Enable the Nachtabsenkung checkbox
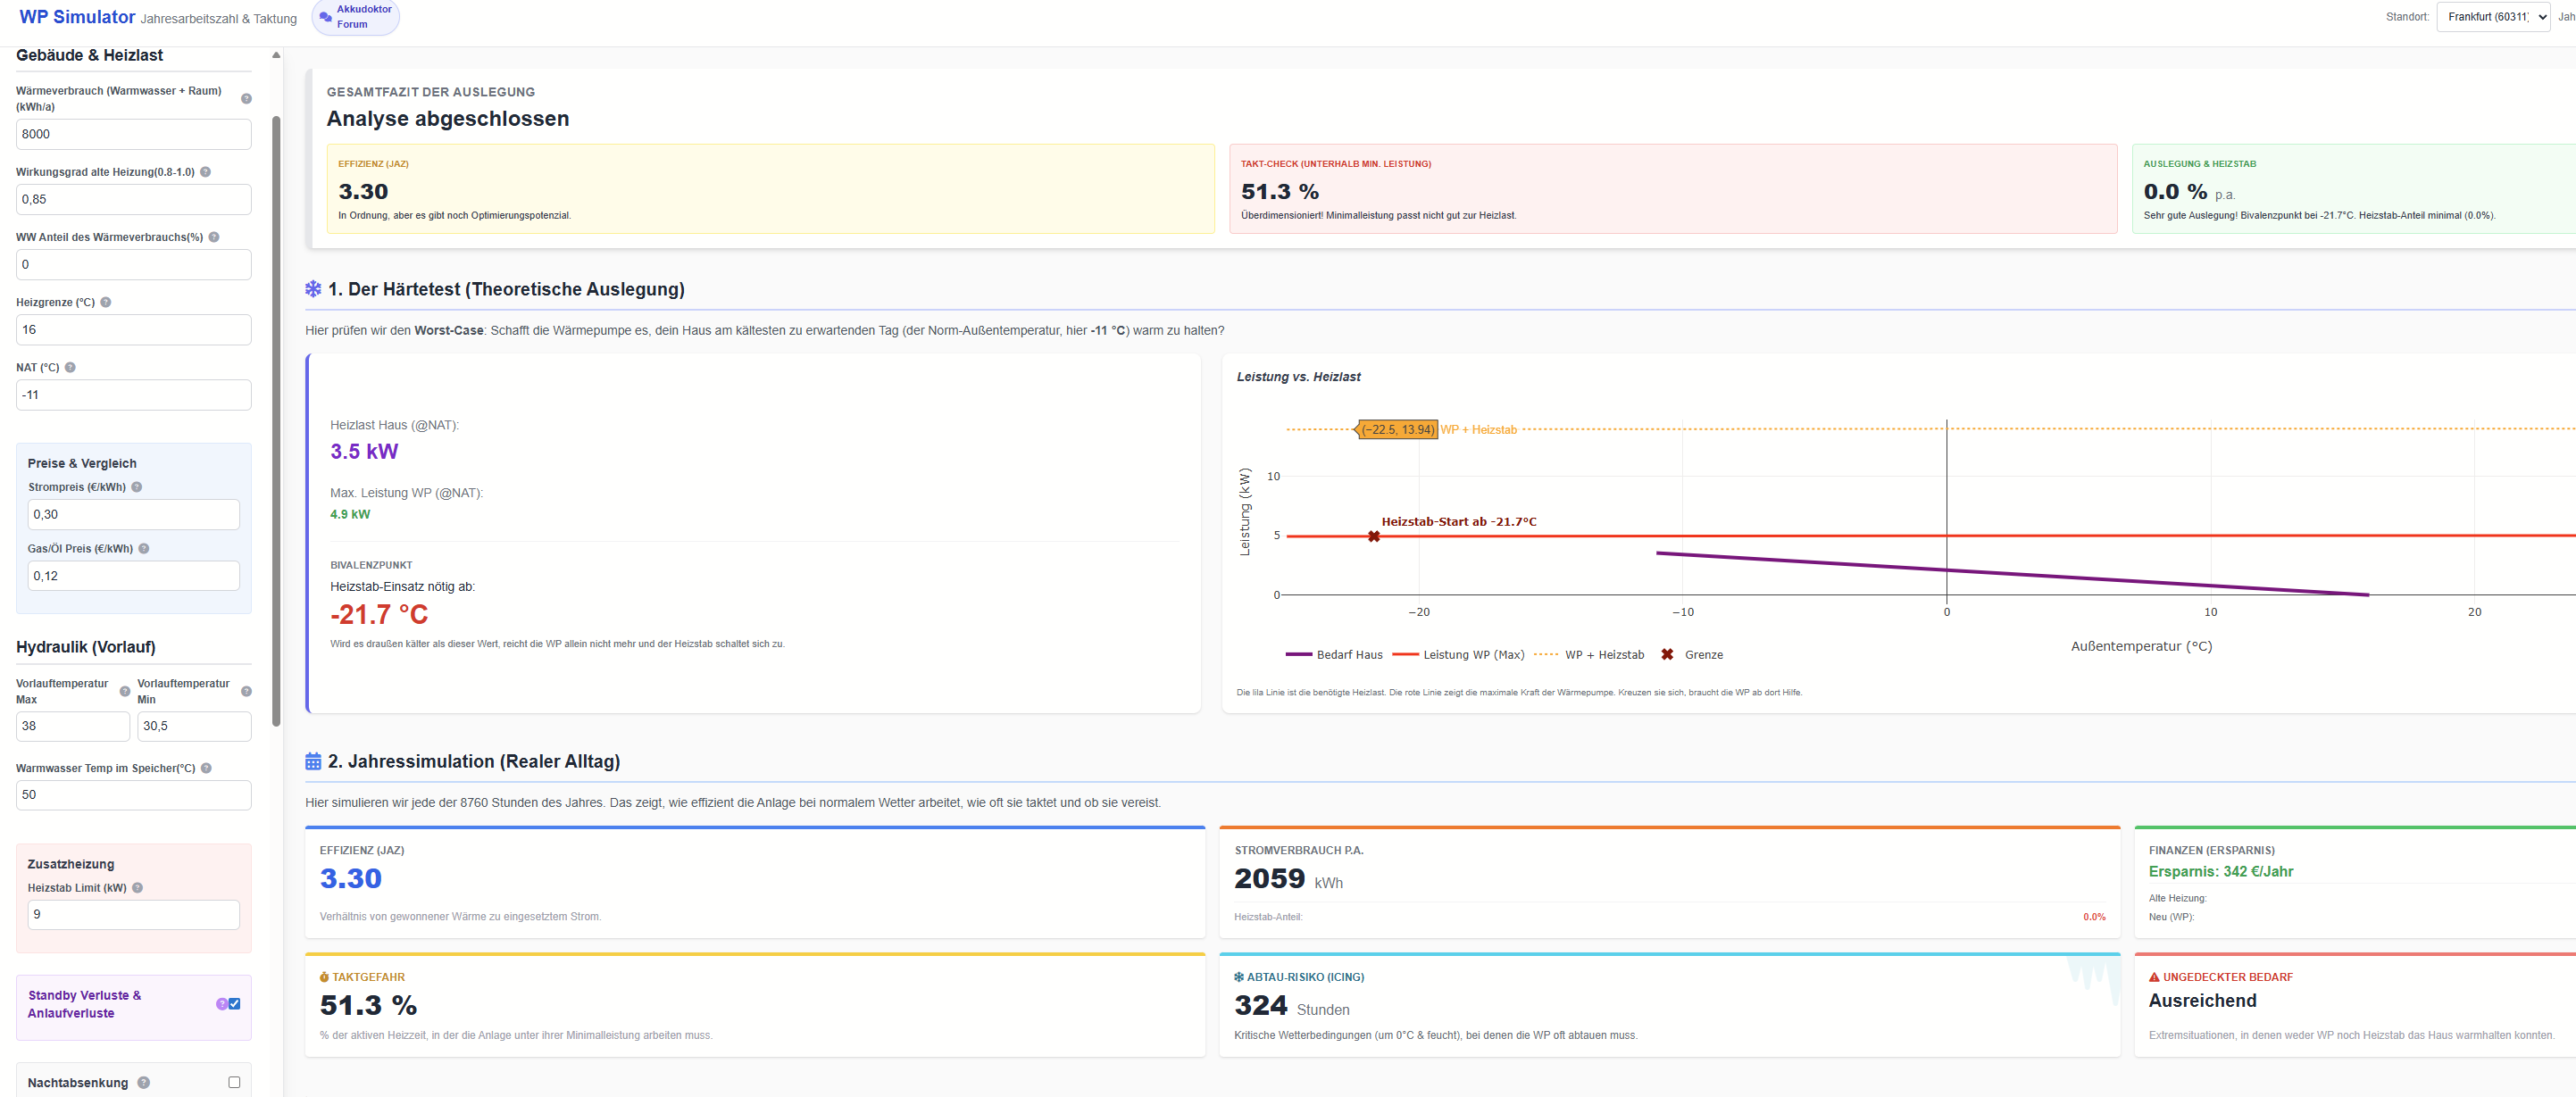The width and height of the screenshot is (2576, 1097). point(234,1082)
